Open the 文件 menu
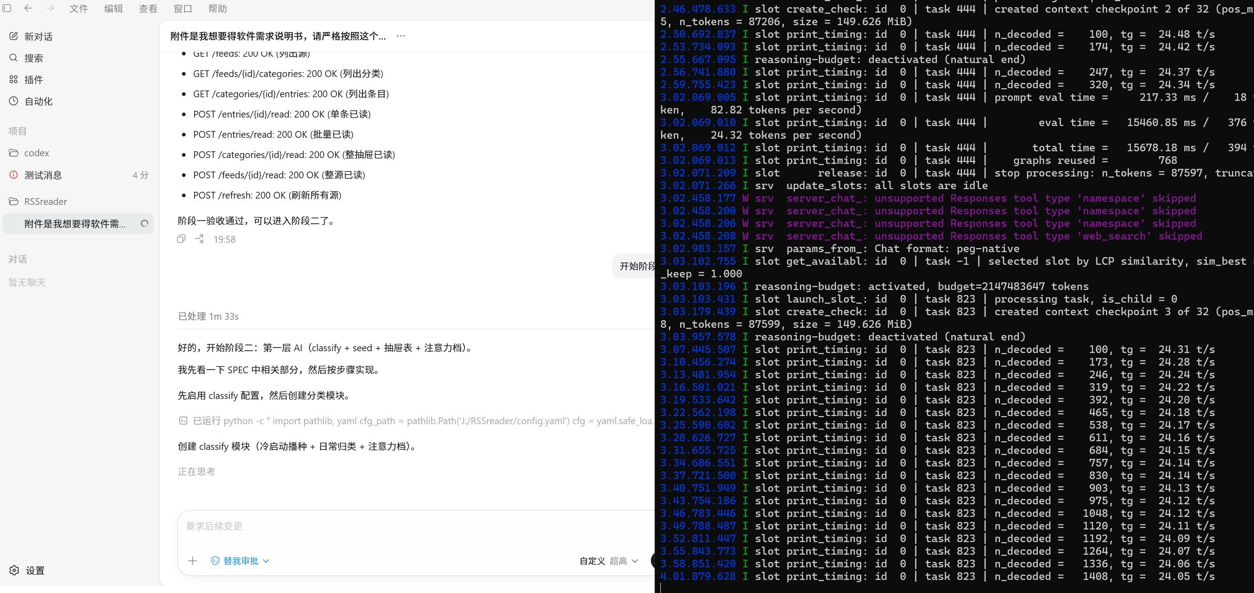1254x593 pixels. (x=79, y=9)
